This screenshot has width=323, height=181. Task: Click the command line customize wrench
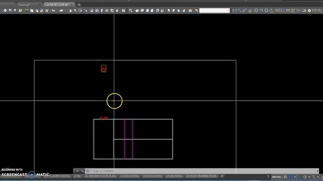click(x=82, y=171)
